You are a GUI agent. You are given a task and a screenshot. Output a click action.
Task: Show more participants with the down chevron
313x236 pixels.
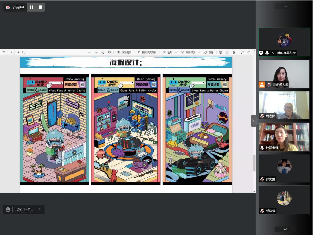tap(285, 229)
